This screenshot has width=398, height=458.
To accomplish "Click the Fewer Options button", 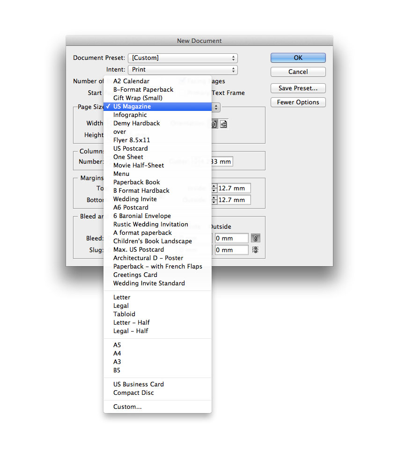I will click(298, 102).
